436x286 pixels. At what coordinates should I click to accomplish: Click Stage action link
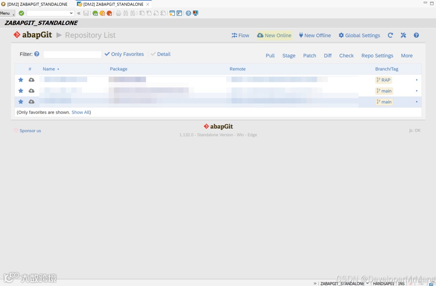pyautogui.click(x=289, y=56)
